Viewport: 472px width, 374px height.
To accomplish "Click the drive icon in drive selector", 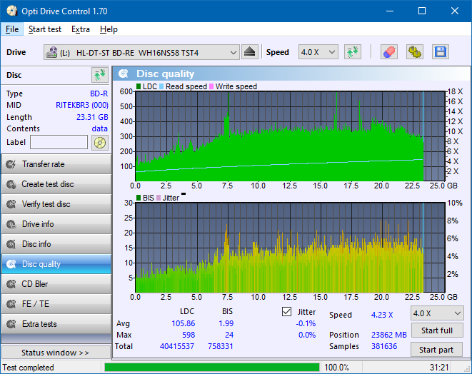I will 51,52.
